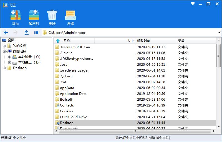Sort by the 修改时间 column header
Viewport: 222px width, 142px height.
[x=144, y=41]
